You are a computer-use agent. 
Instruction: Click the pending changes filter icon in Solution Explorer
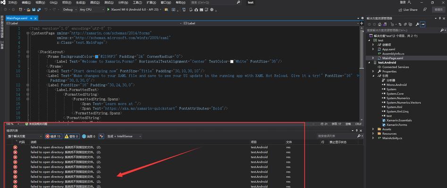[393, 24]
